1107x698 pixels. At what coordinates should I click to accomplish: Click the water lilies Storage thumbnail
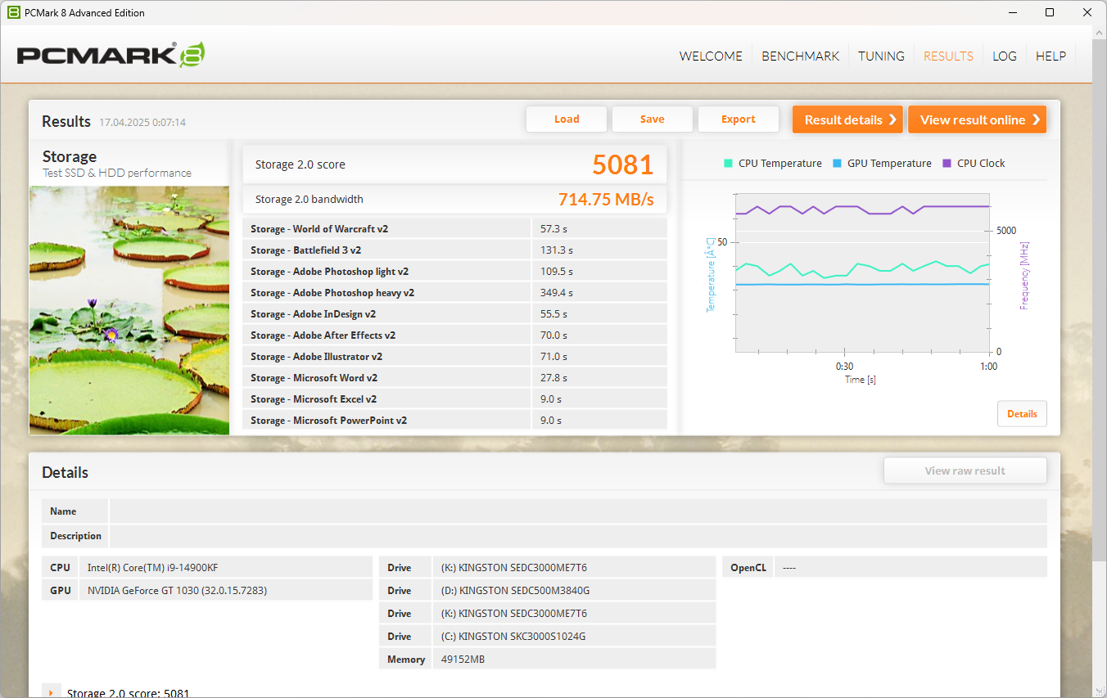click(x=129, y=310)
